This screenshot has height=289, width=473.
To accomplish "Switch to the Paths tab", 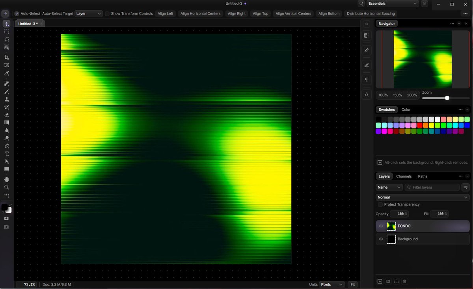I will 423,176.
